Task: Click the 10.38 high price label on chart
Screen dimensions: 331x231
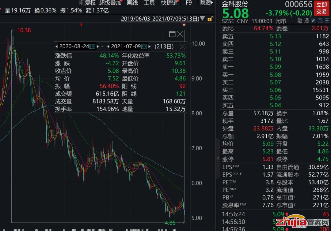Action: (x=24, y=30)
